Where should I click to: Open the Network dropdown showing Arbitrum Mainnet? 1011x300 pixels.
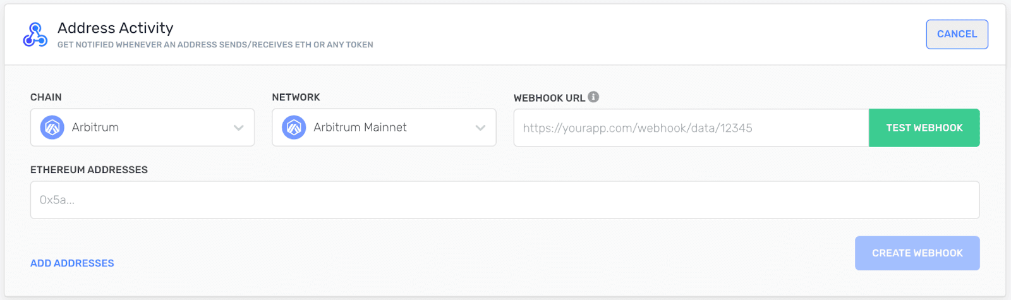pos(384,128)
